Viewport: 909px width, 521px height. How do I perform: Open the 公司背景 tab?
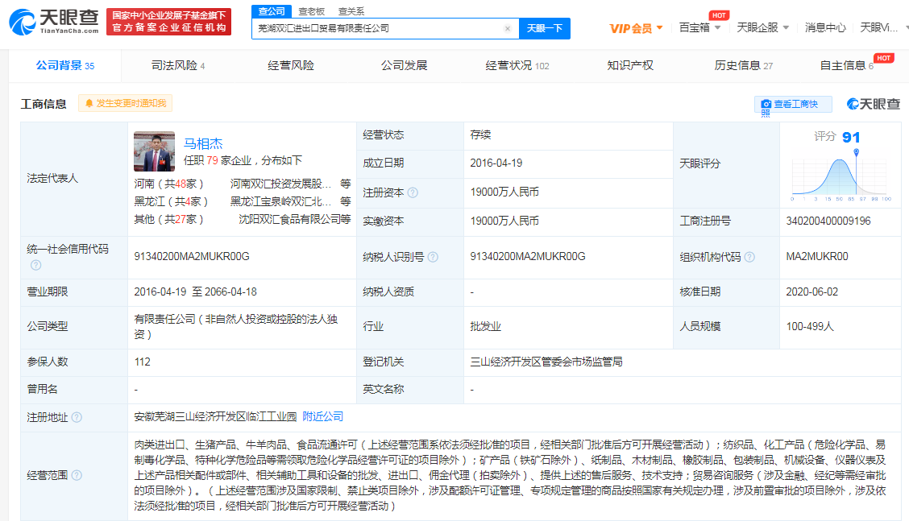click(x=65, y=65)
